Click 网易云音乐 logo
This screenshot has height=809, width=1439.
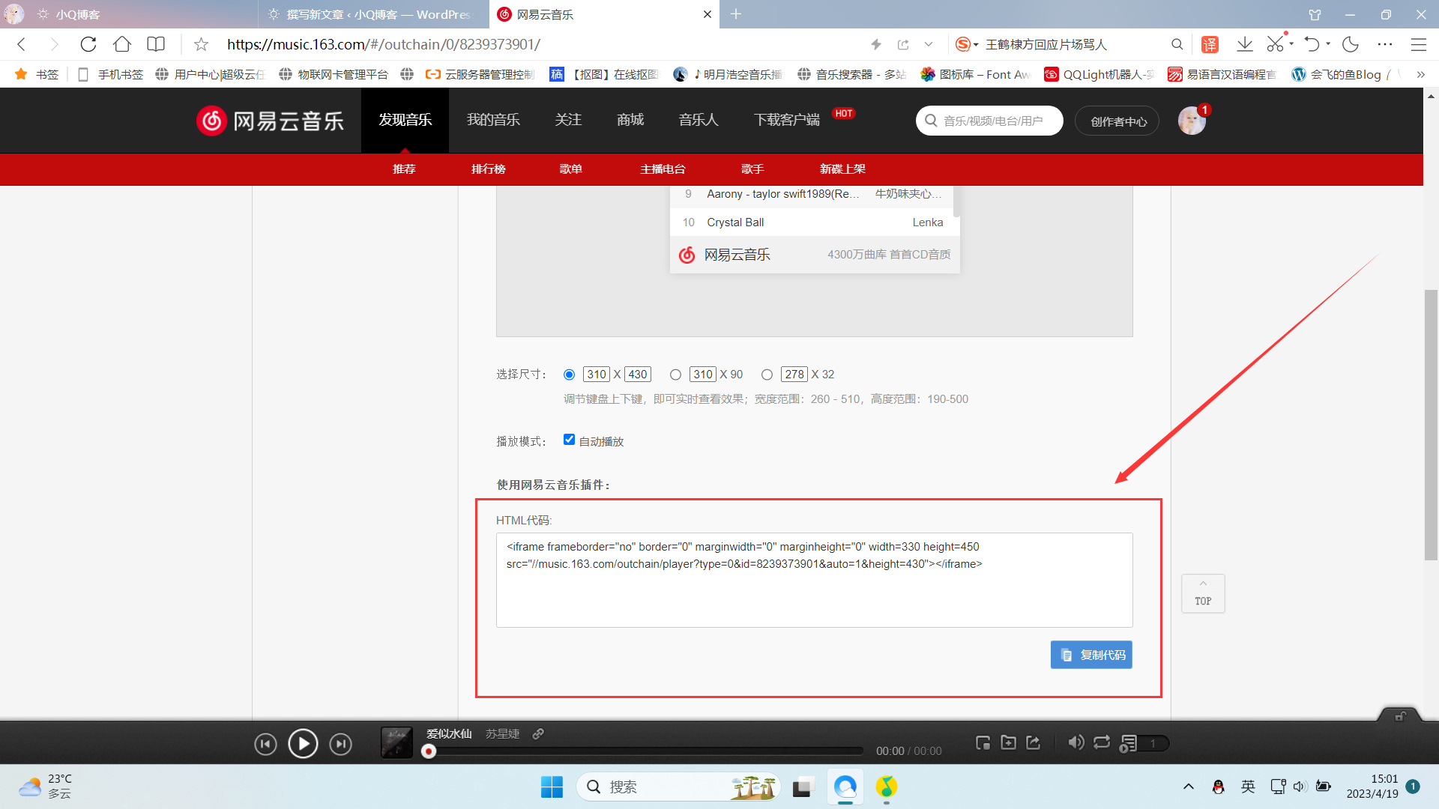point(271,120)
